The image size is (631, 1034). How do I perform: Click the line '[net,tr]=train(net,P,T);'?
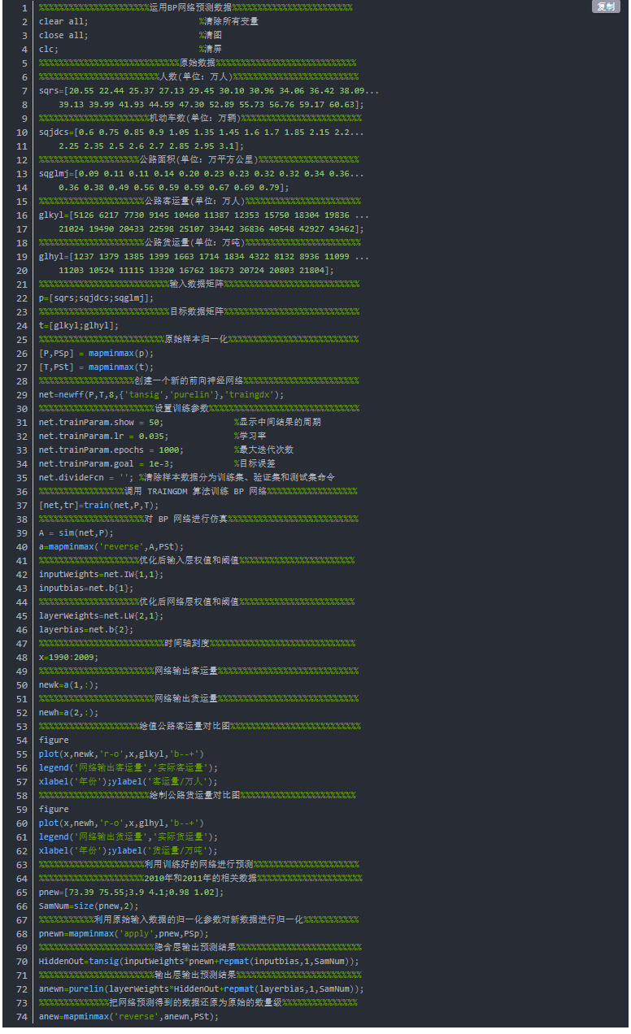(x=98, y=505)
